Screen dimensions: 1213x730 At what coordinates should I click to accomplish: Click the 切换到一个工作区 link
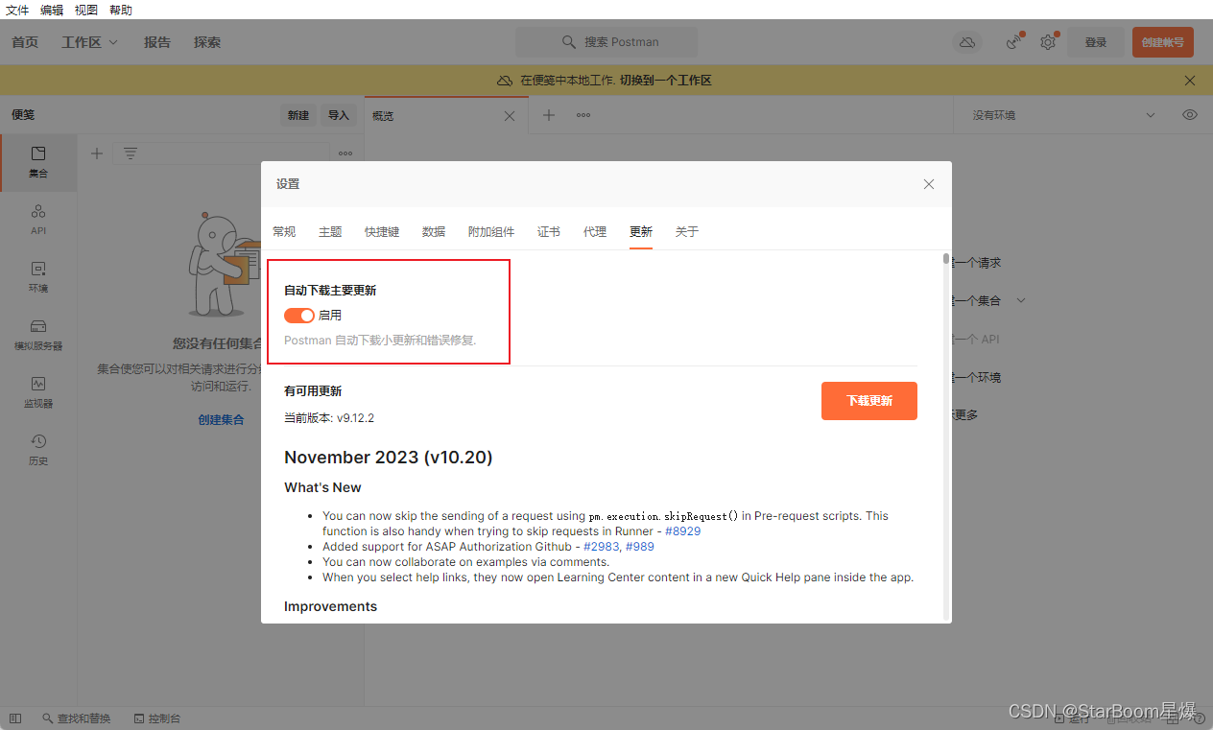pos(666,81)
